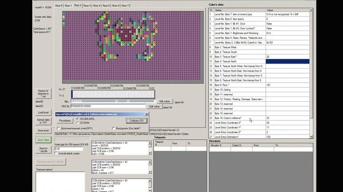Click down arrow of second CCB log box
The height and width of the screenshot is (192, 343).
coord(150,172)
